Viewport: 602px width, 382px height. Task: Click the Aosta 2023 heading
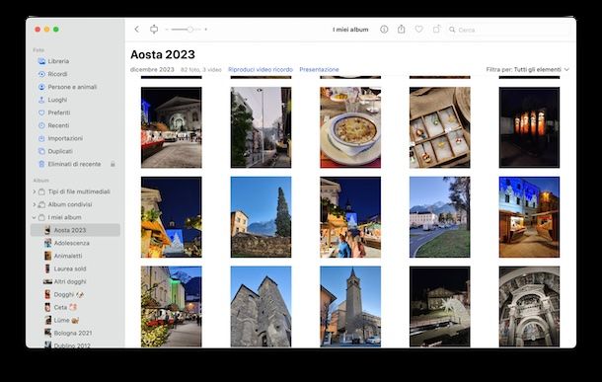click(x=163, y=54)
